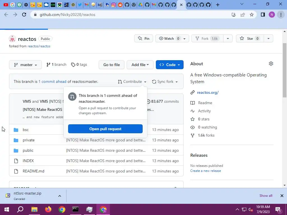This screenshot has height=215, width=287.
Task: Fork the repository
Action: pyautogui.click(x=207, y=38)
